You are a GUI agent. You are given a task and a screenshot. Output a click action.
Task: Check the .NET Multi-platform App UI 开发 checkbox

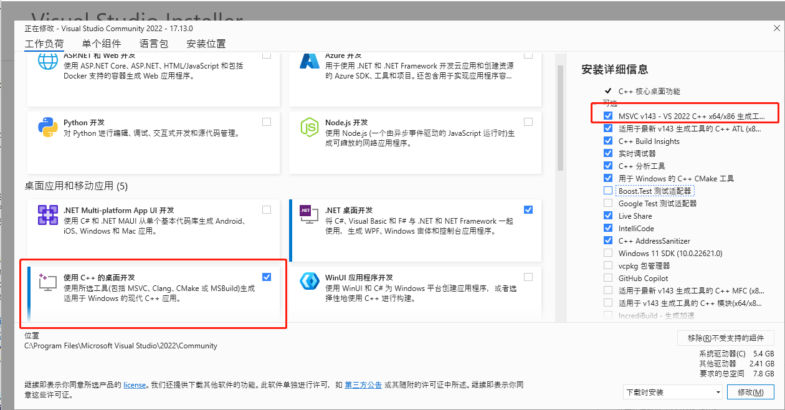coord(267,210)
